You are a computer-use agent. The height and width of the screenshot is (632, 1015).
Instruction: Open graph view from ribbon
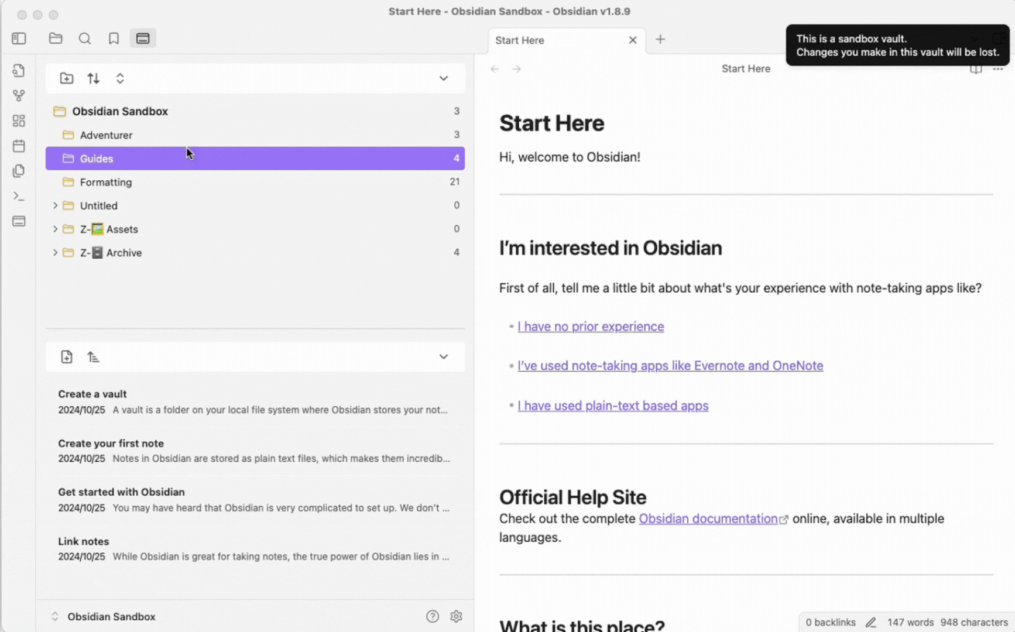click(x=19, y=95)
